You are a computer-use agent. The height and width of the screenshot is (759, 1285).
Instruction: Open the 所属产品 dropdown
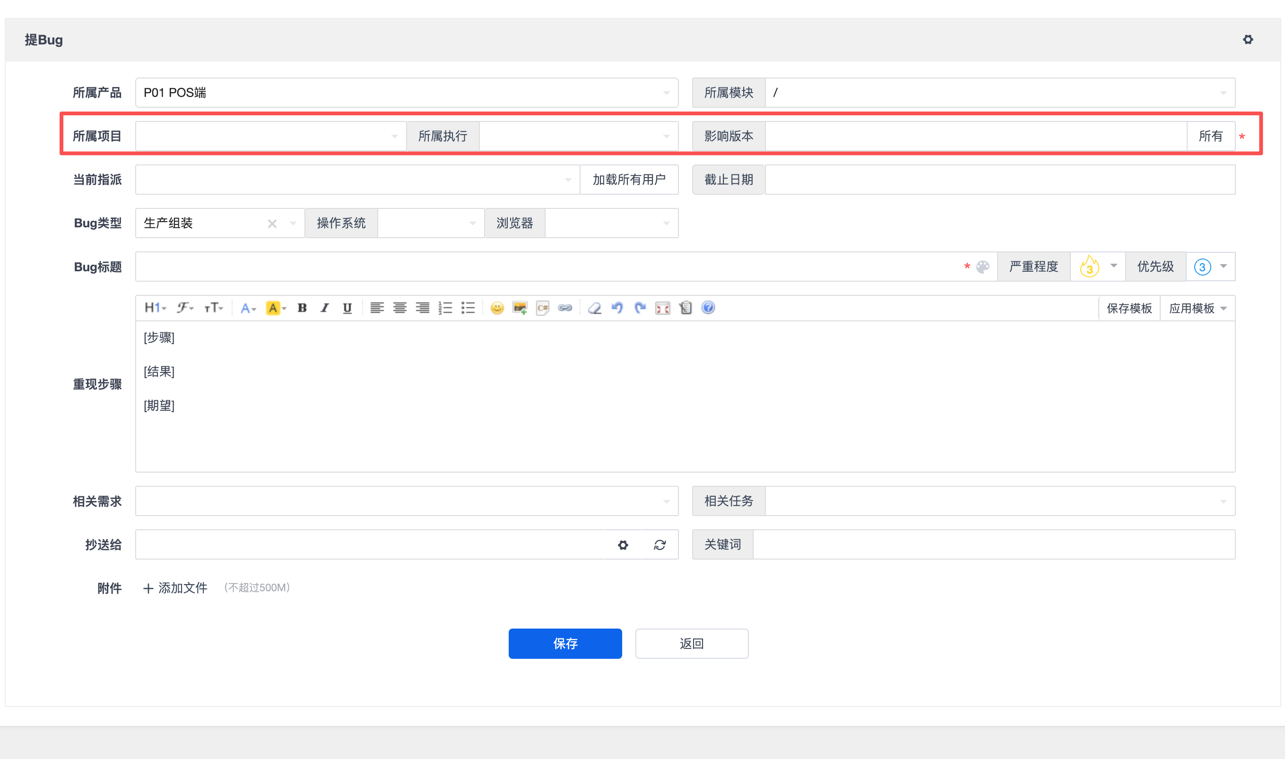coord(407,93)
